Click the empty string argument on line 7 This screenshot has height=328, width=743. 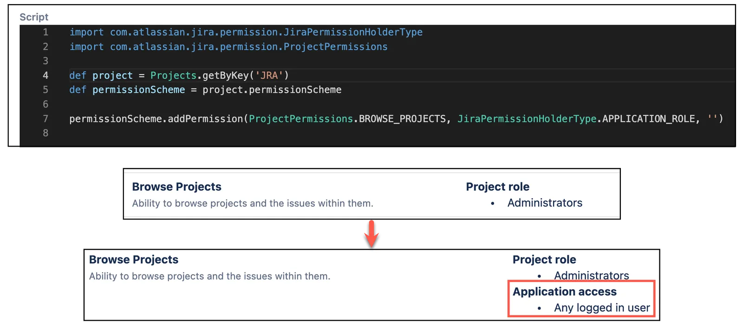712,119
